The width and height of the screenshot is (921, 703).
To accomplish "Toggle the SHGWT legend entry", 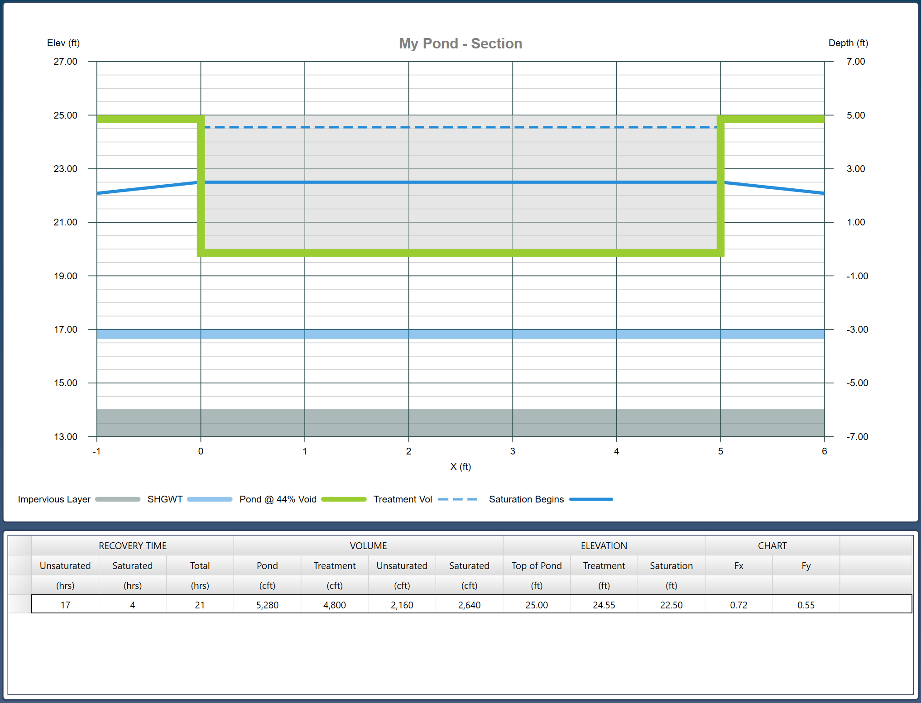I will coord(165,499).
